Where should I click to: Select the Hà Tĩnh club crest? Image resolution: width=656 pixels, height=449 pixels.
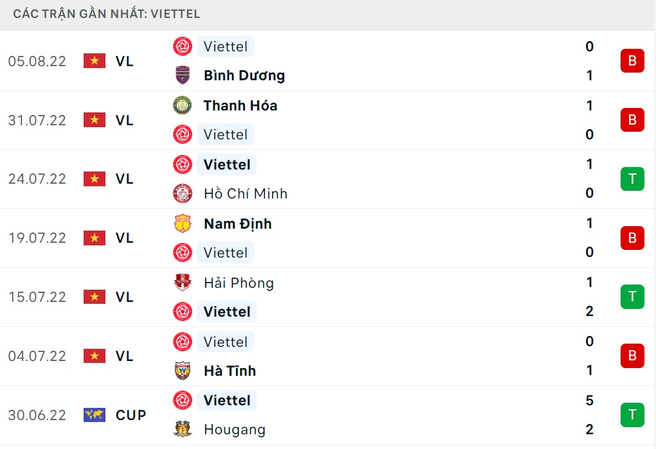(x=182, y=371)
